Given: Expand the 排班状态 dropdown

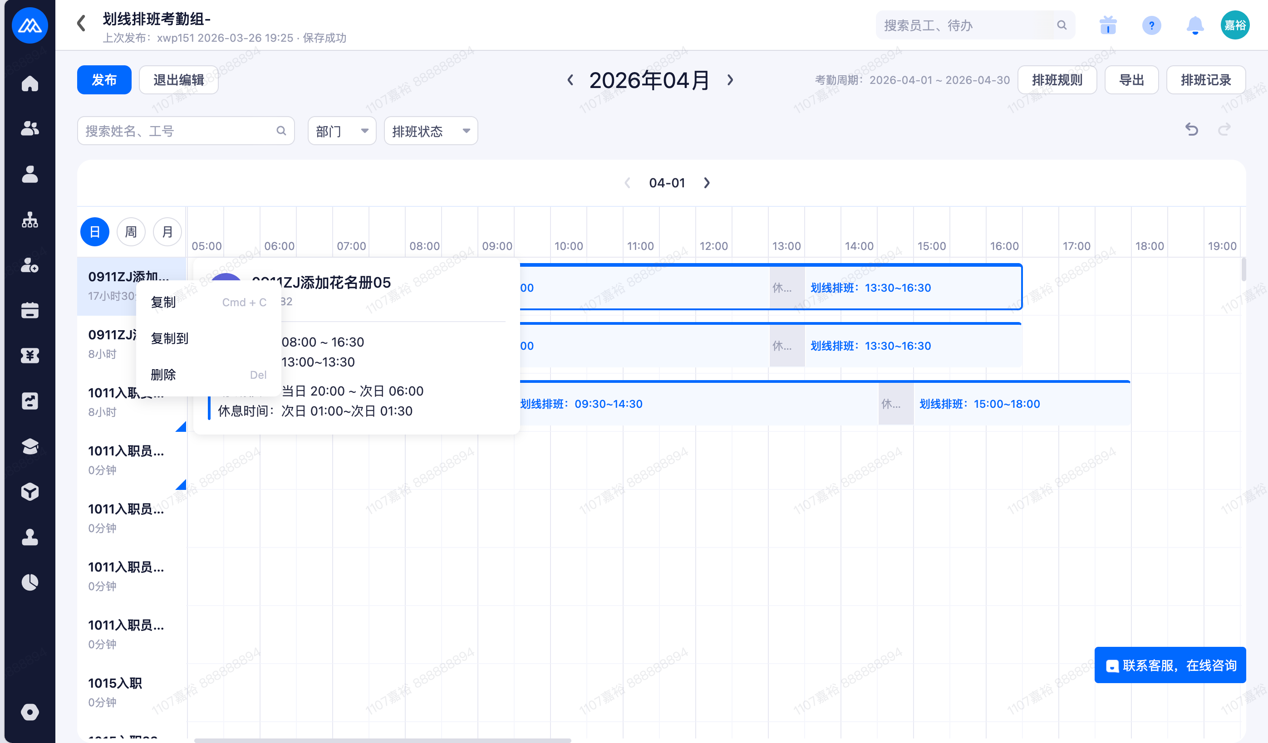Looking at the screenshot, I should (430, 131).
